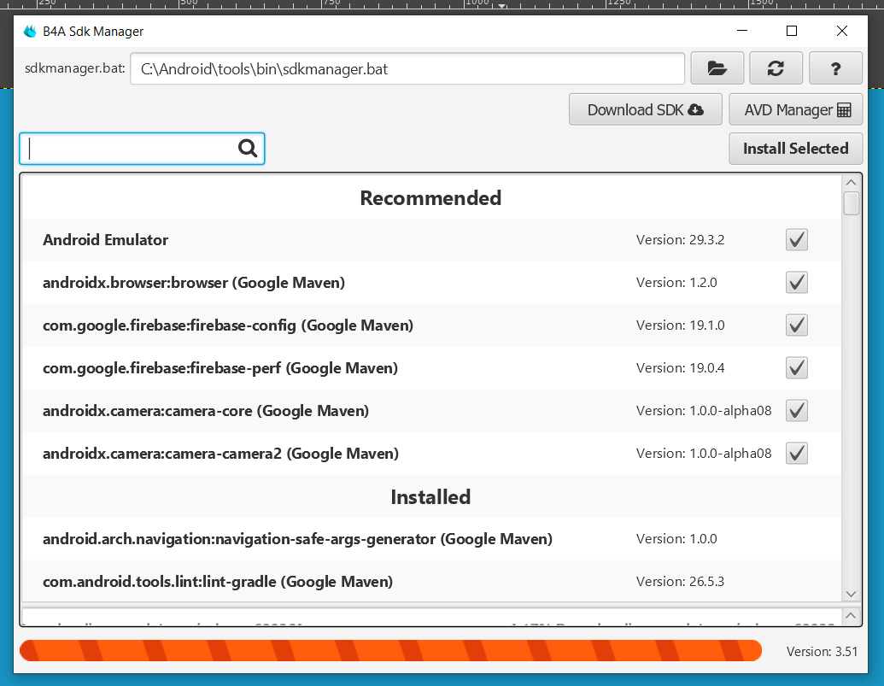Click the orange striped progress bar
Image resolution: width=884 pixels, height=686 pixels.
(390, 650)
